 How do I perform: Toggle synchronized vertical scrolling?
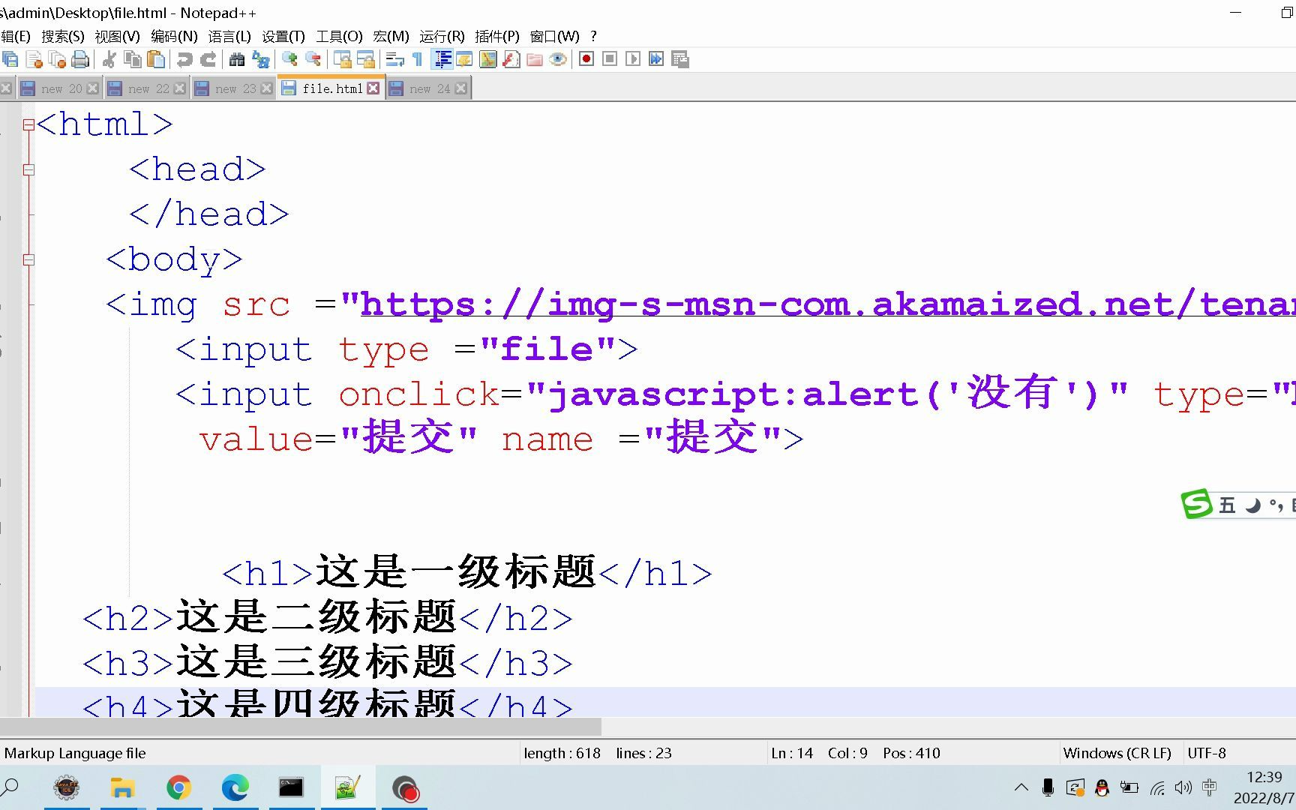(343, 59)
